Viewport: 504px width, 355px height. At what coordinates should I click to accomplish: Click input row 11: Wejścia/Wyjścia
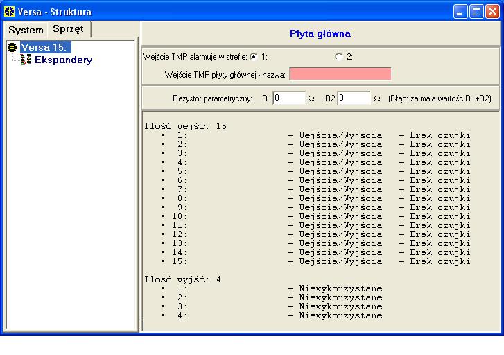click(x=340, y=225)
